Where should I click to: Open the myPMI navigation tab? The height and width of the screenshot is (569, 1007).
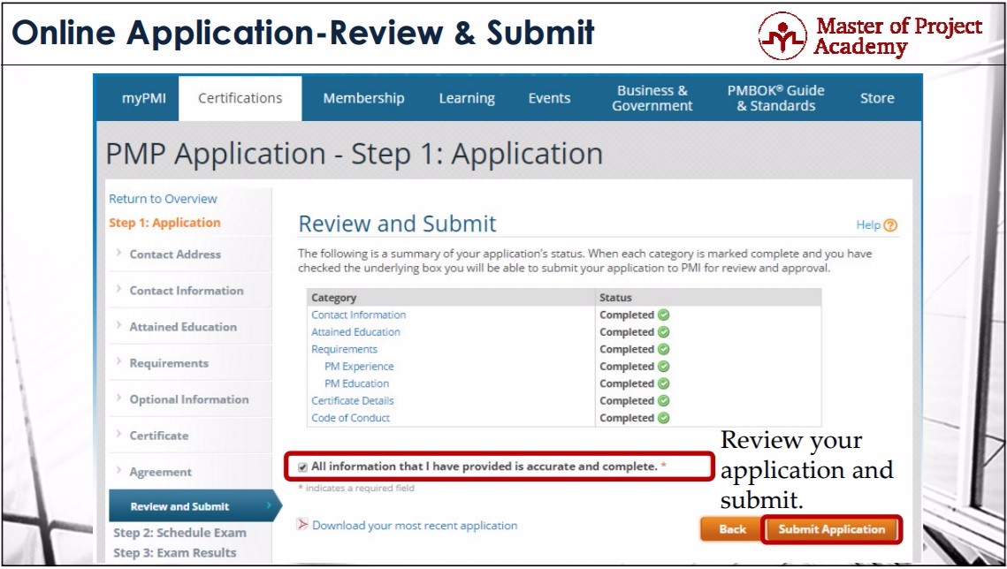[x=144, y=98]
